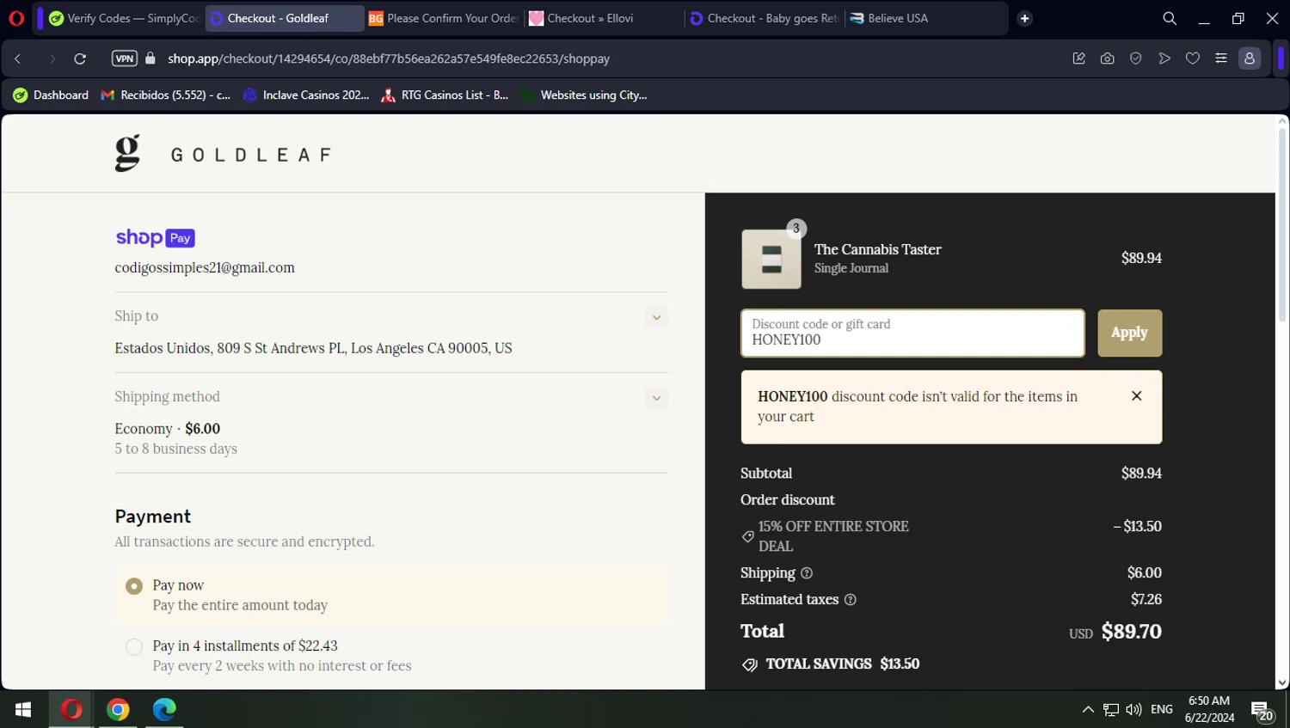This screenshot has width=1290, height=728.
Task: Click the browser forward arrow
Action: coord(52,58)
